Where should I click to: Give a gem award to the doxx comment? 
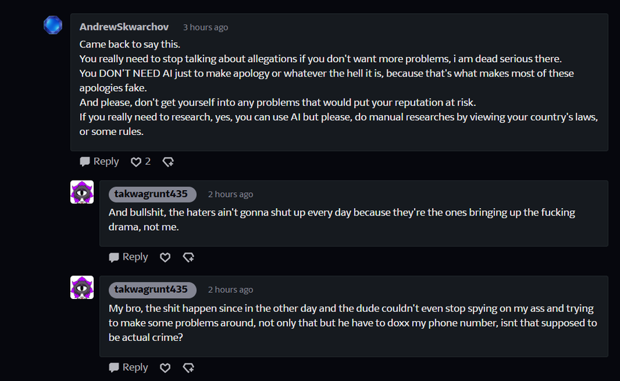coord(188,368)
